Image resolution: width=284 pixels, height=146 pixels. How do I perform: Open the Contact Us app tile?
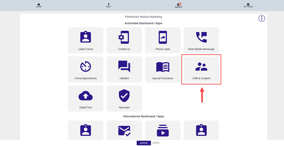tap(124, 40)
